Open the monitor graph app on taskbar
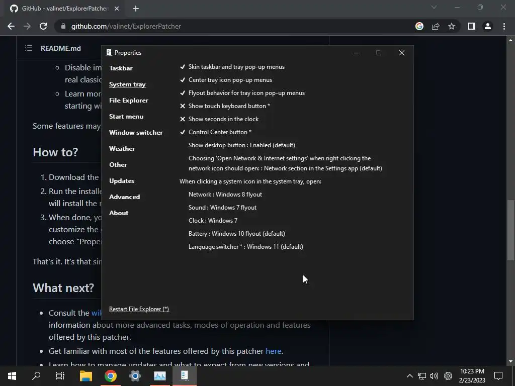515x386 pixels. coord(160,376)
